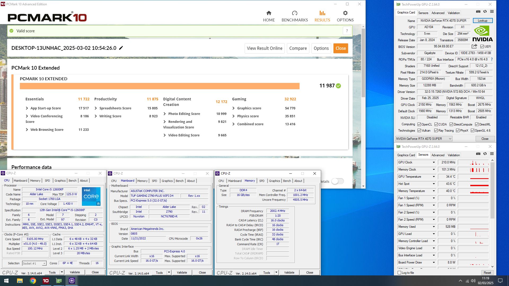Open lower GPU-Z sensors hamburger menu
Screen dimensions: 509x286
click(x=492, y=154)
